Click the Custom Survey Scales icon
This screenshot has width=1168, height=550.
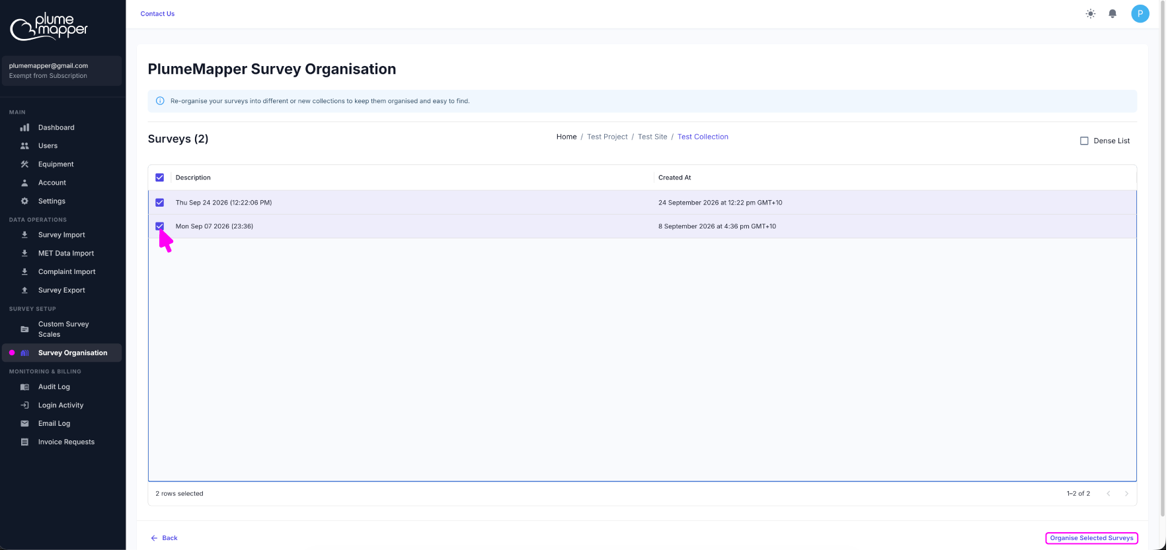(x=24, y=329)
